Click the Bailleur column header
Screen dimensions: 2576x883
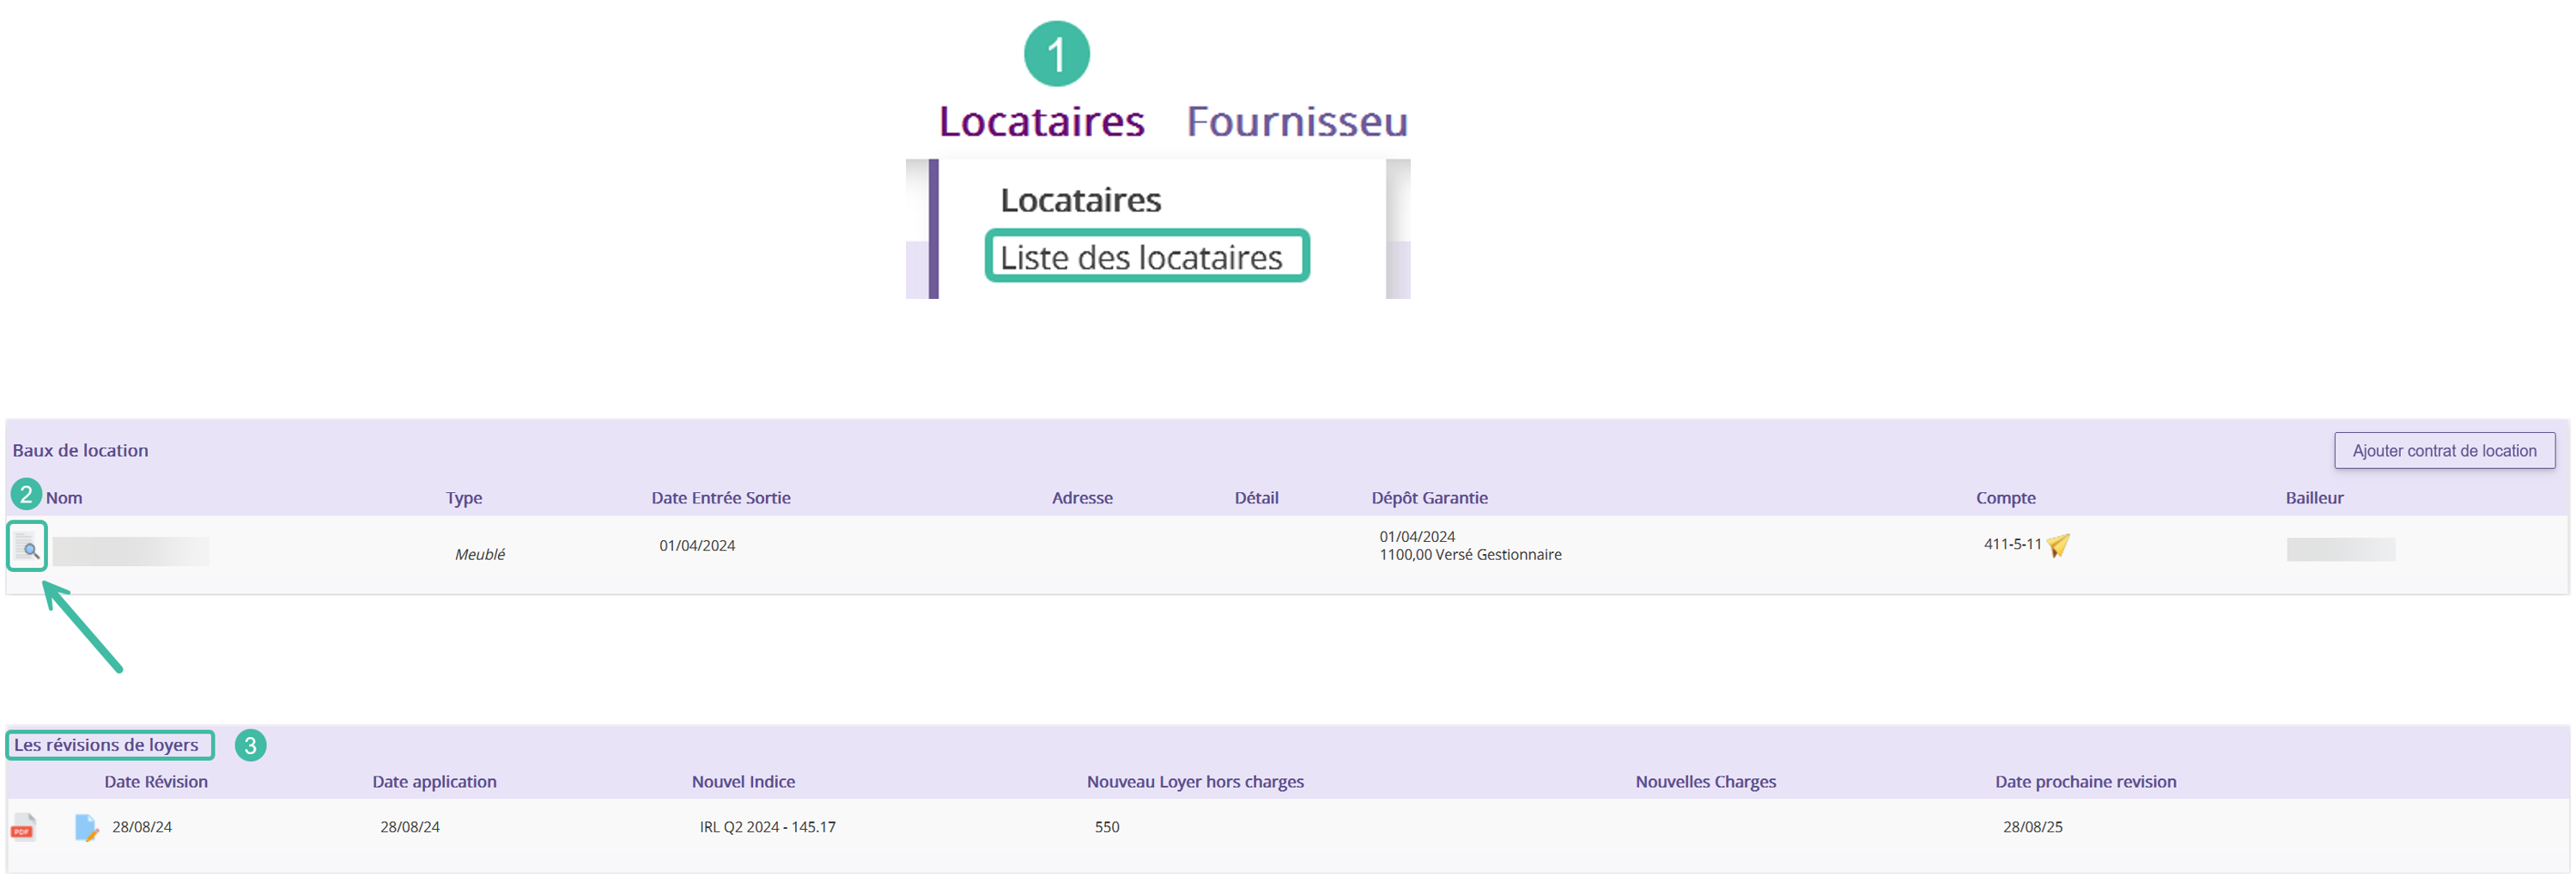pos(2314,498)
